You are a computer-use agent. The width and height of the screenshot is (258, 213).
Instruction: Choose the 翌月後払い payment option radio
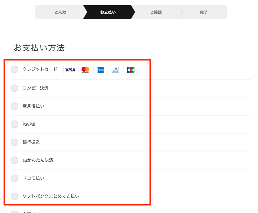[x=14, y=106]
